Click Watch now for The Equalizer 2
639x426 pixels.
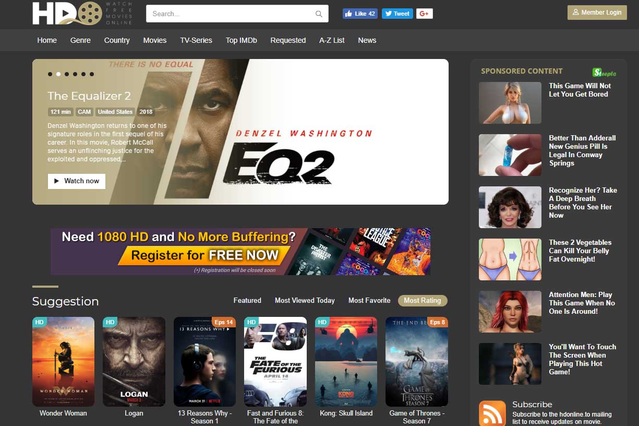click(x=76, y=181)
